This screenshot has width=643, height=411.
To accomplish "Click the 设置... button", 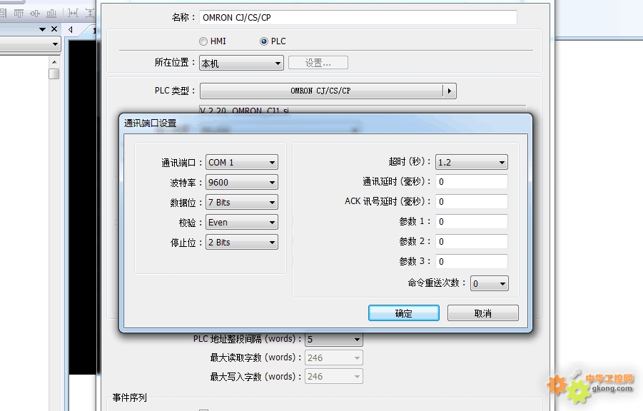I will tap(318, 63).
